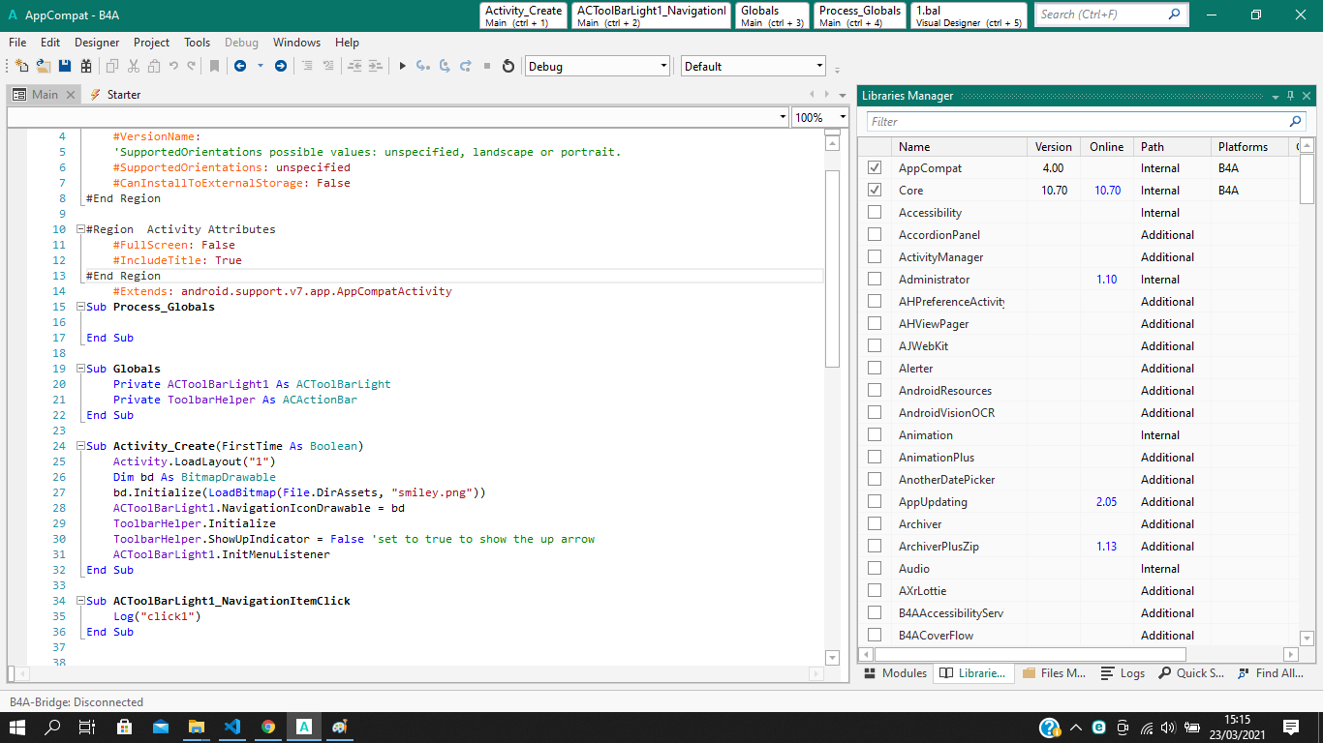
Task: Click in the Libraries Filter text field
Action: (x=1075, y=122)
